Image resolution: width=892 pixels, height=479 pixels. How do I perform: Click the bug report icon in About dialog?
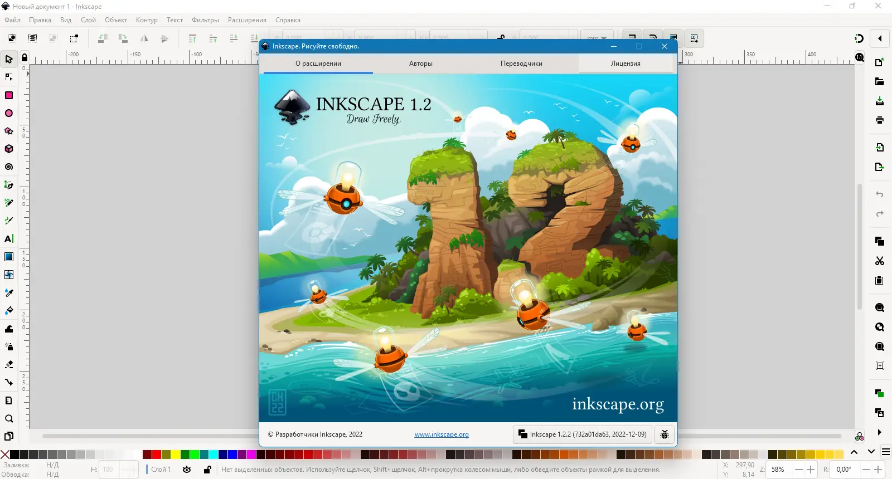coord(664,434)
